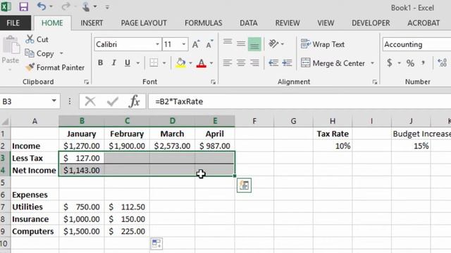
Task: Switch to the VIEW tab
Action: (326, 23)
